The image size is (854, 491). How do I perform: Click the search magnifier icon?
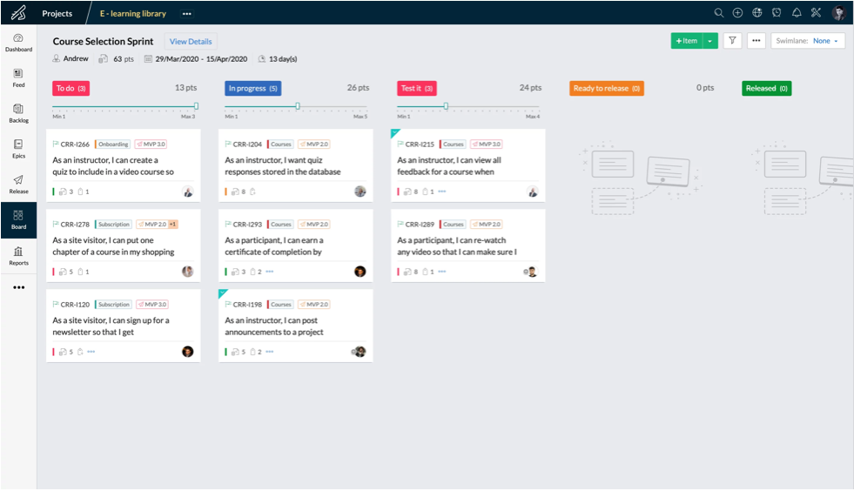click(718, 13)
